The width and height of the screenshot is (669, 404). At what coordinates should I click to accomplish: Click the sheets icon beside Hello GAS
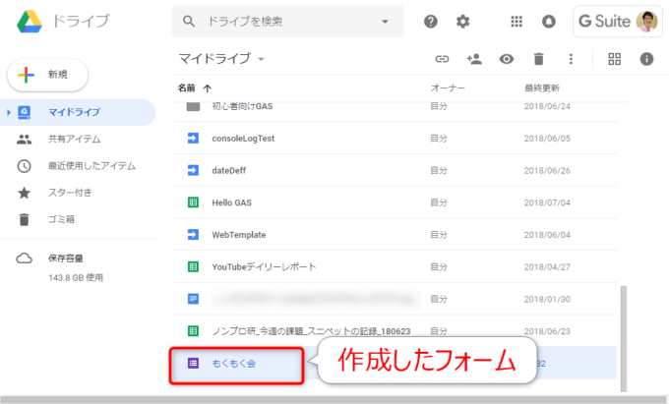point(193,202)
